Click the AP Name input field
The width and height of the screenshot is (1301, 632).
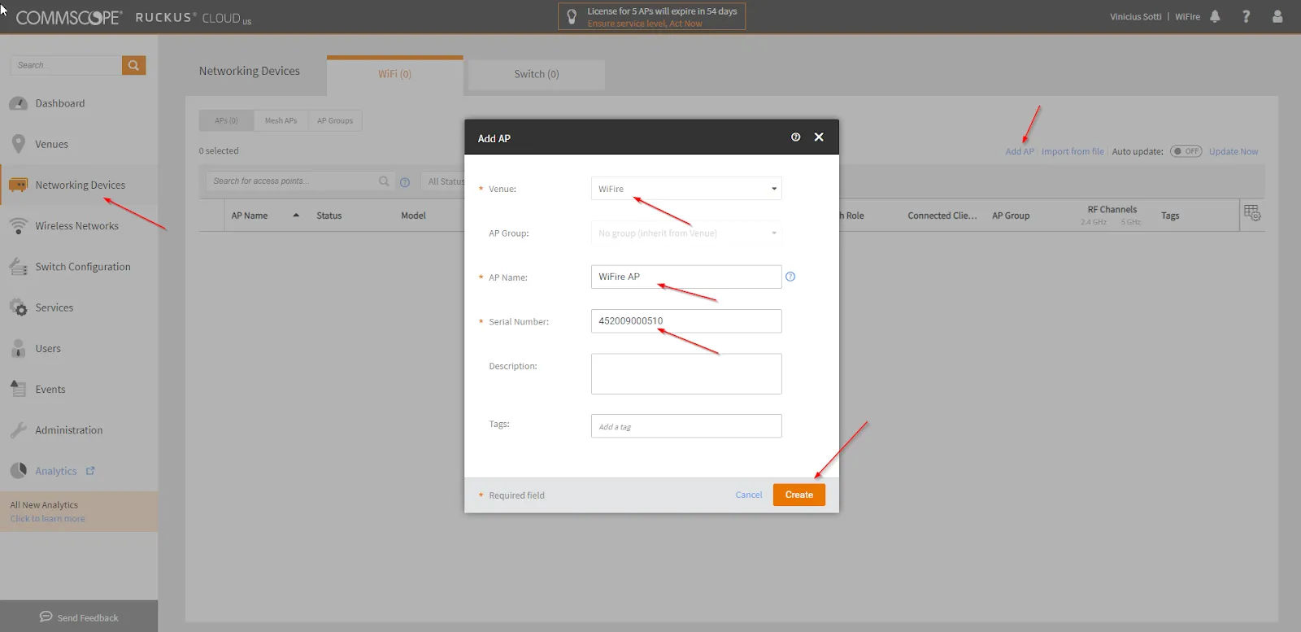click(x=686, y=277)
